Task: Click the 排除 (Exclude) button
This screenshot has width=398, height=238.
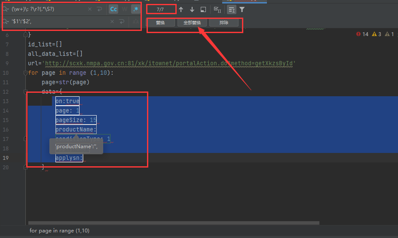Action: coord(224,23)
